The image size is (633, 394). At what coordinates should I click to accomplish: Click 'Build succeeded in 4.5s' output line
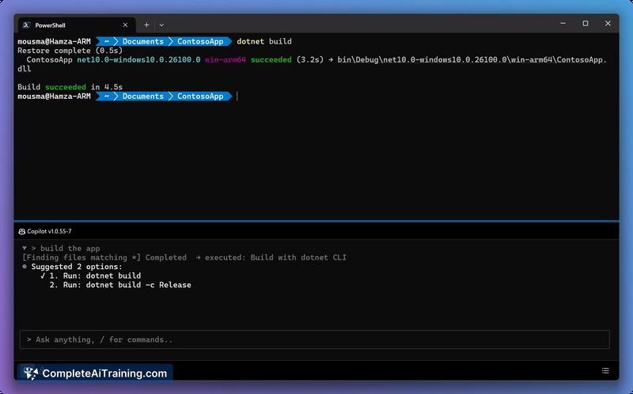pyautogui.click(x=70, y=87)
